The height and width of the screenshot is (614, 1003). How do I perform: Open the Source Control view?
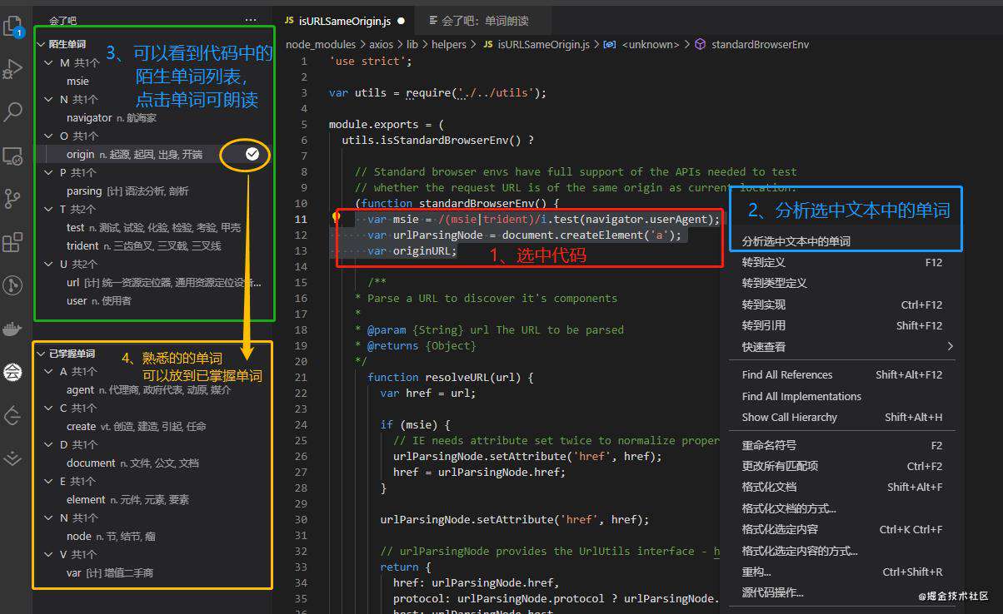[x=13, y=199]
